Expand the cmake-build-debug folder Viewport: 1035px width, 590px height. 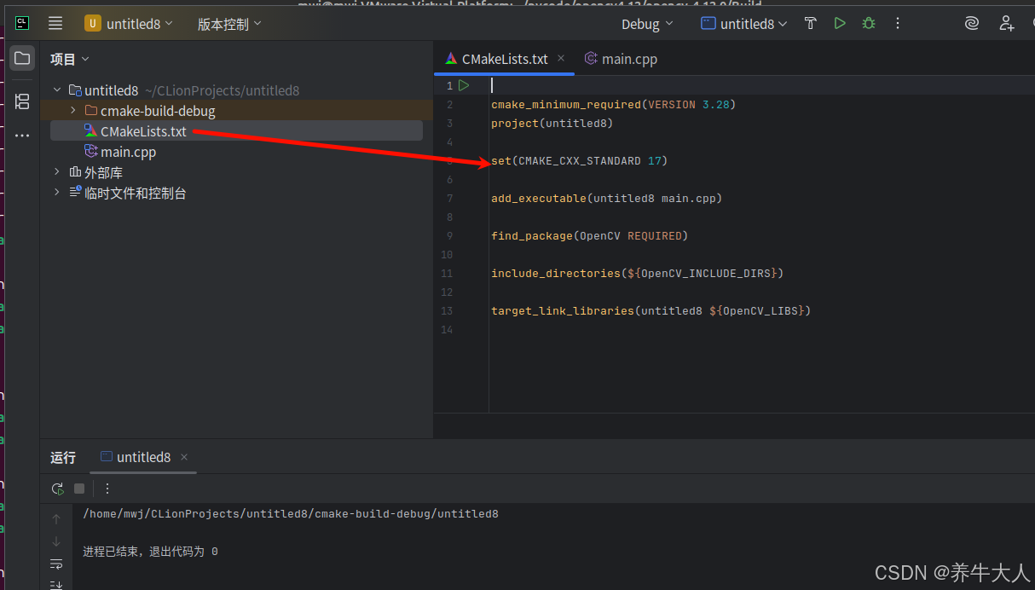pos(73,111)
